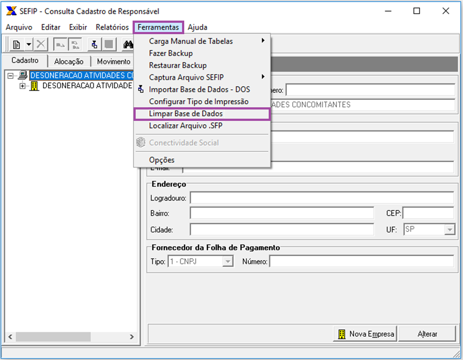Close the open Ferramentas menu

pos(158,27)
